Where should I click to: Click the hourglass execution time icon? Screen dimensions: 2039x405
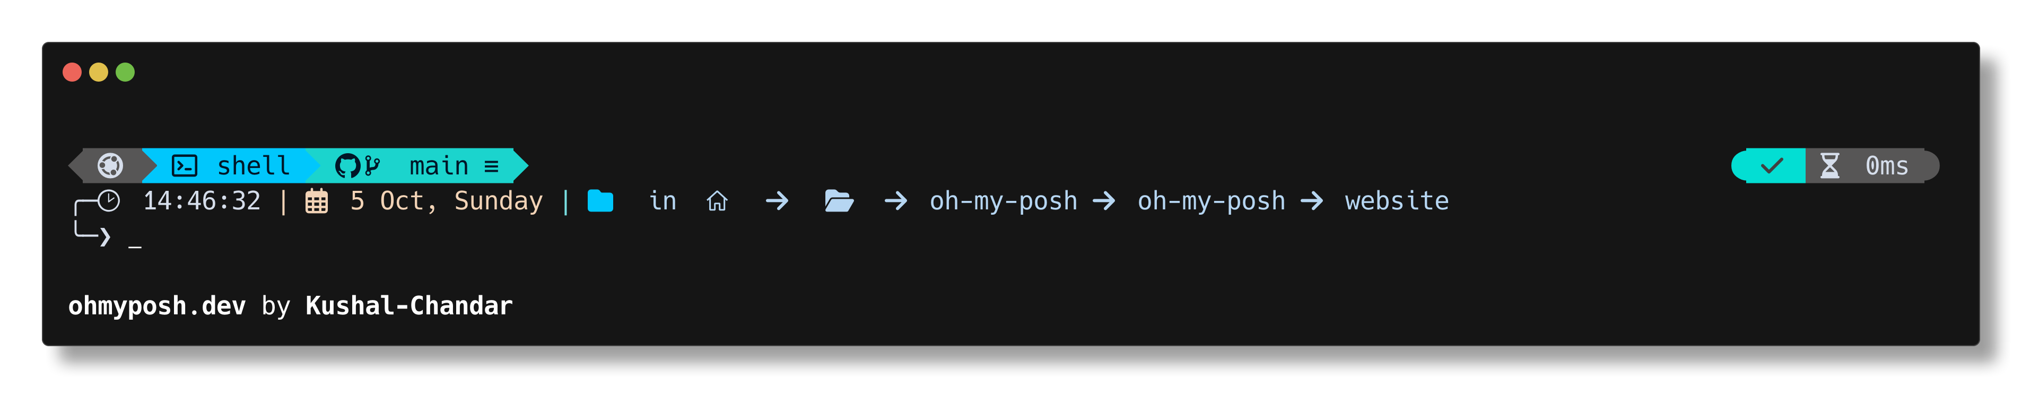(1829, 165)
